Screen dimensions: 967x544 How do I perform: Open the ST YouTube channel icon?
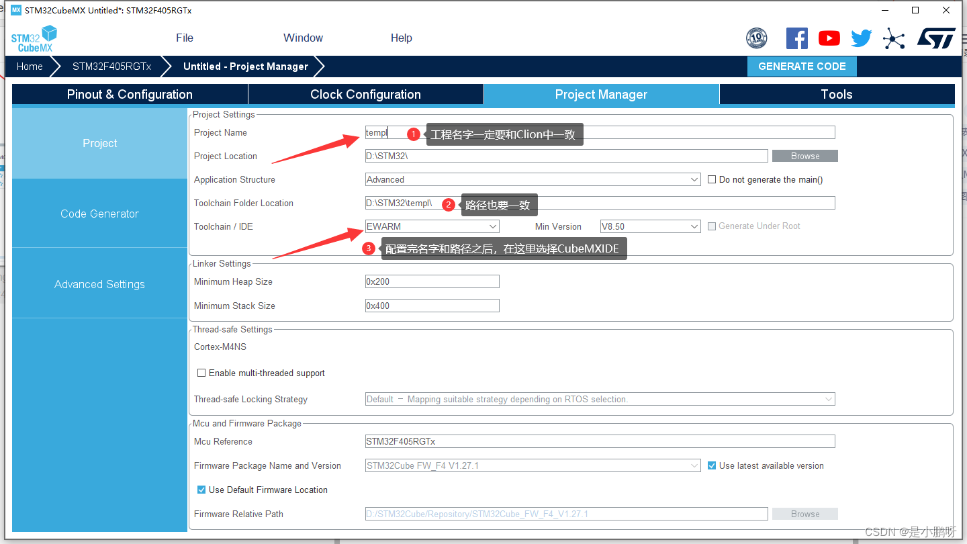829,38
